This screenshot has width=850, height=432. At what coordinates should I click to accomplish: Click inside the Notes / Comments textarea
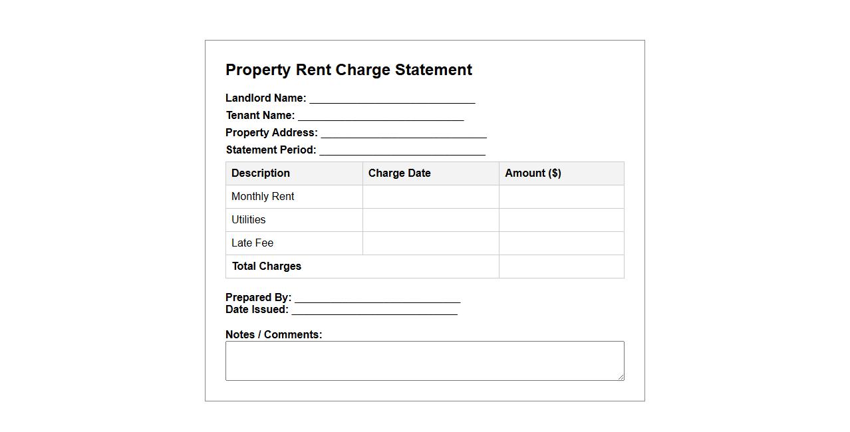click(x=424, y=361)
